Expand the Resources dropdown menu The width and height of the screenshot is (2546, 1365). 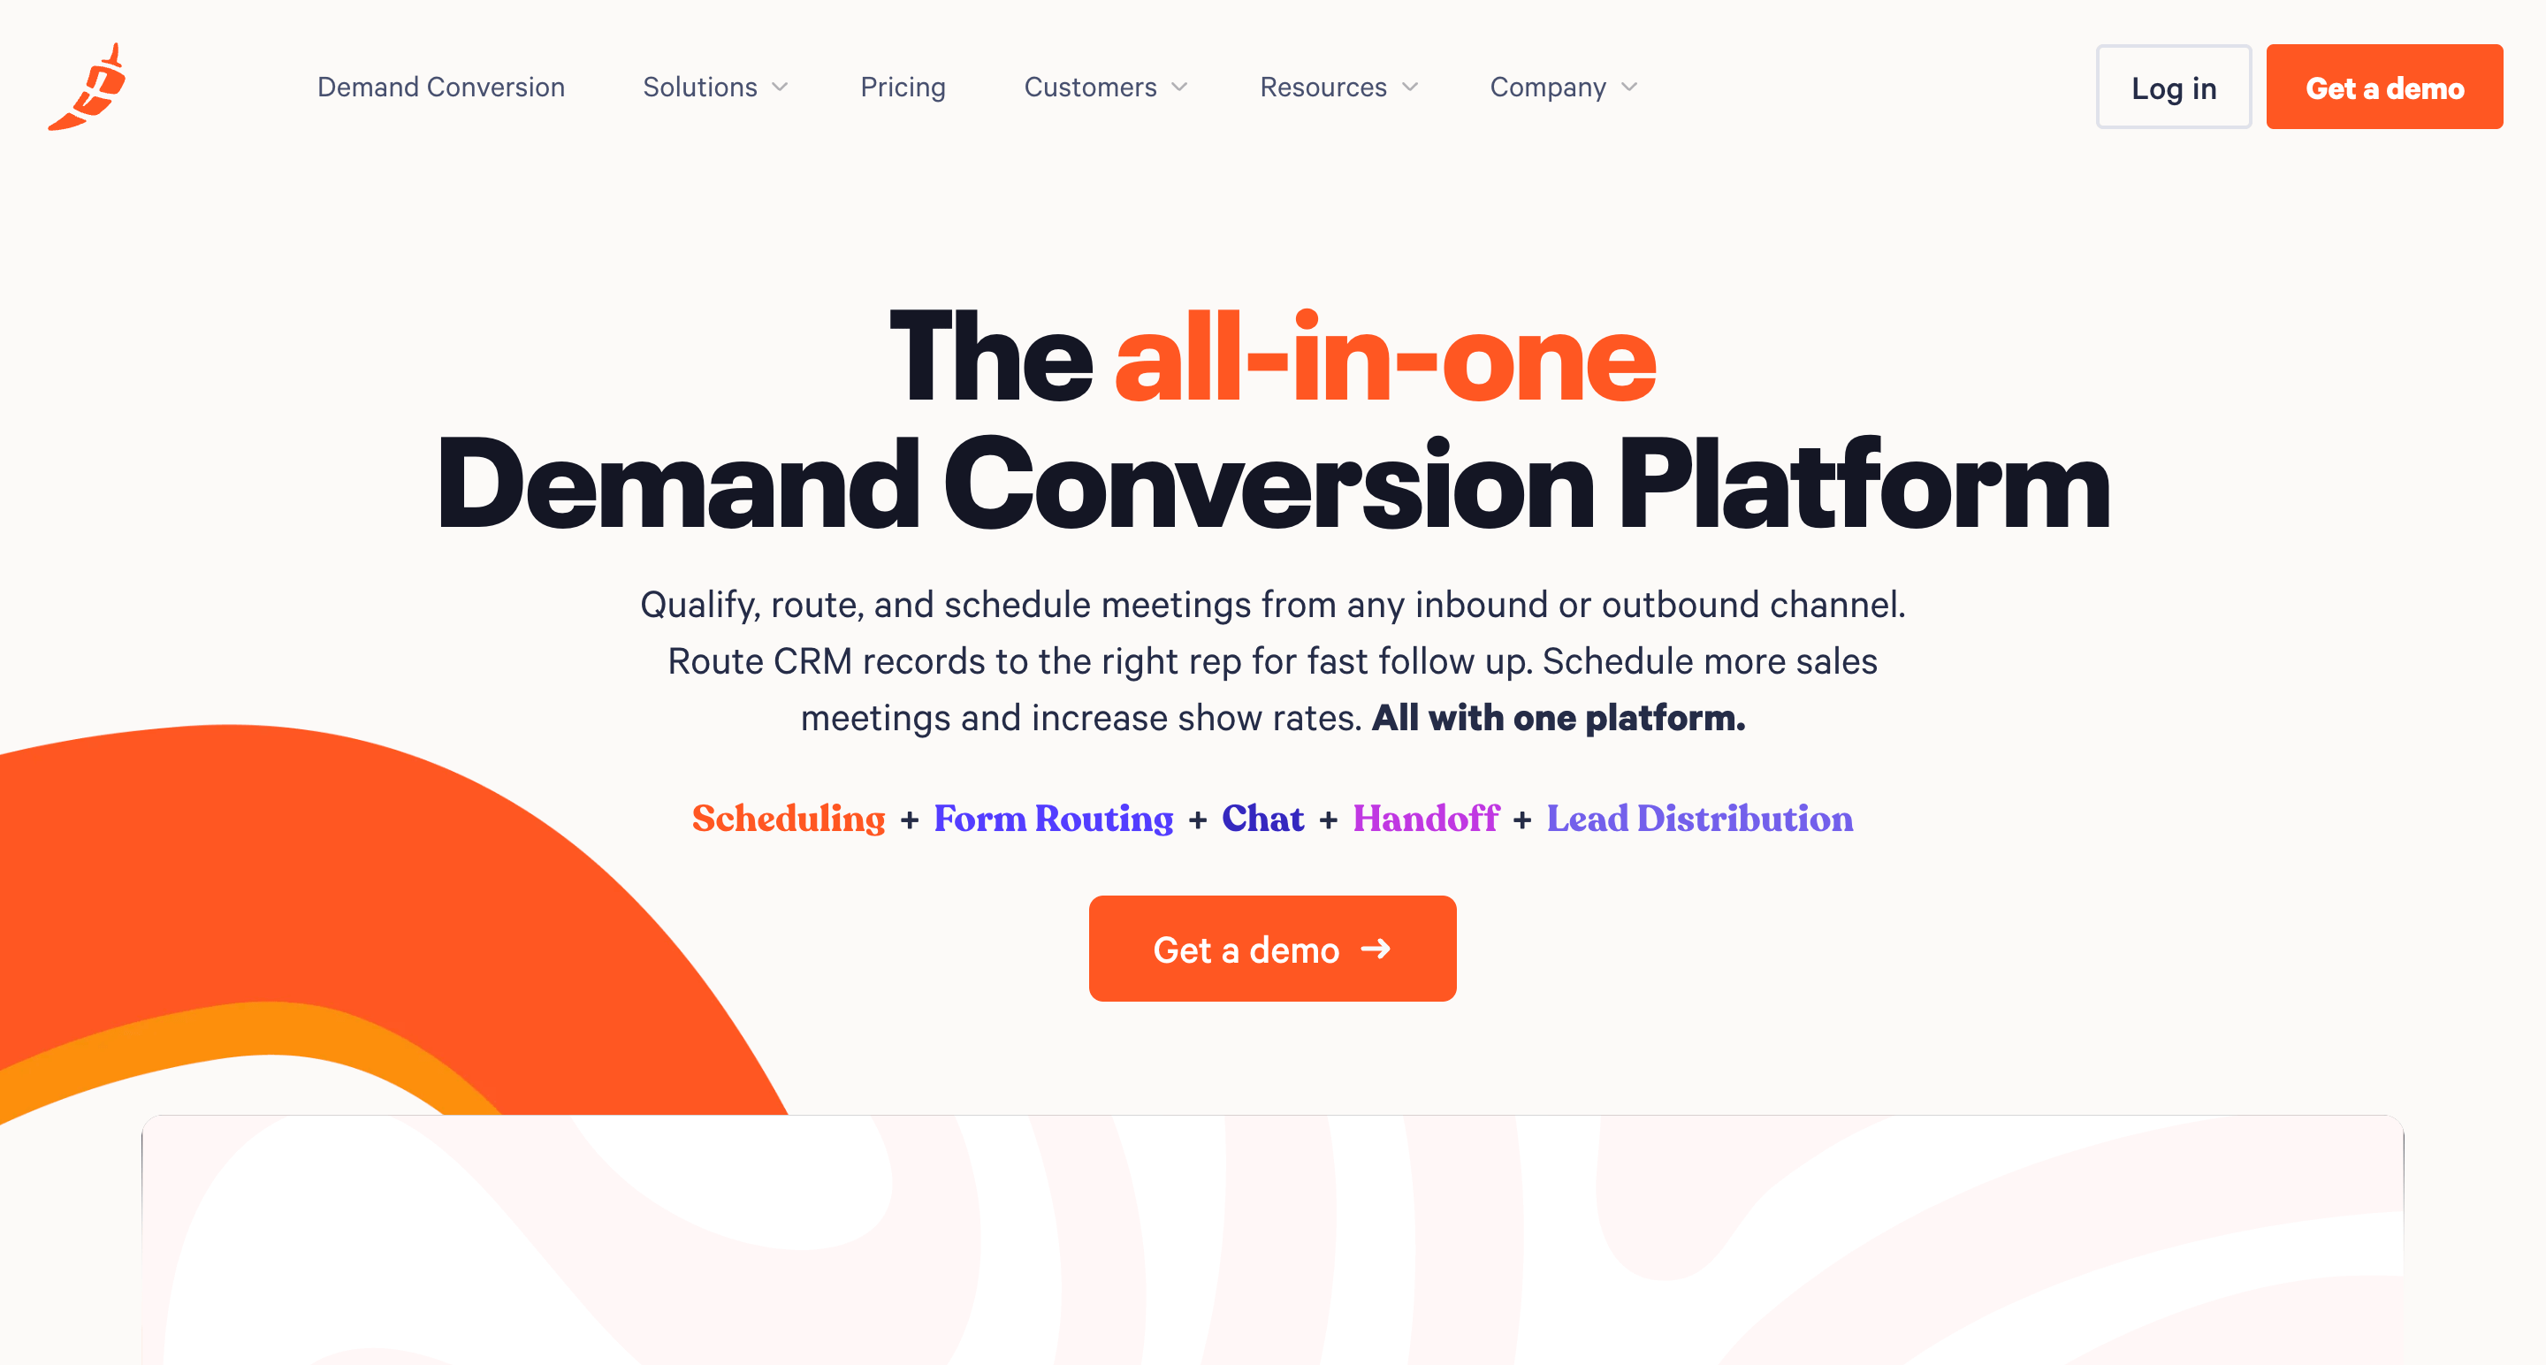coord(1338,88)
